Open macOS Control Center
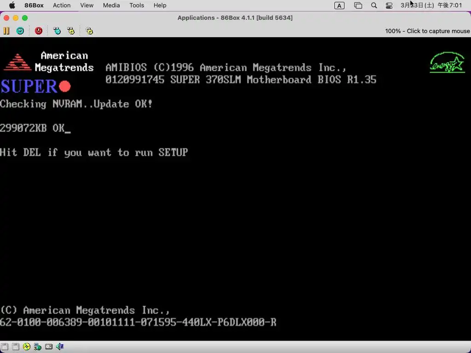 389,6
